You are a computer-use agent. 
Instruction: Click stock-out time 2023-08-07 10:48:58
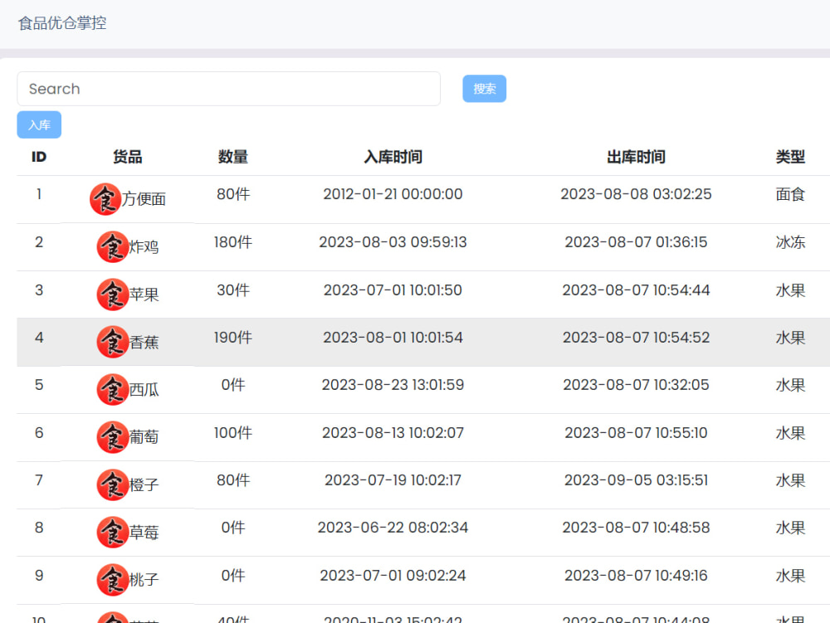(636, 528)
